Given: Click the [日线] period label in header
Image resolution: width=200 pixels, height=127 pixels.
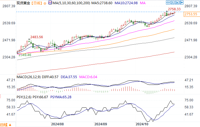Looking at the screenshot, I should click(x=37, y=3).
